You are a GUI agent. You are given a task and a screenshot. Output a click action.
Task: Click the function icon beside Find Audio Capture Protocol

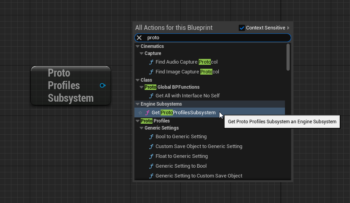click(151, 62)
